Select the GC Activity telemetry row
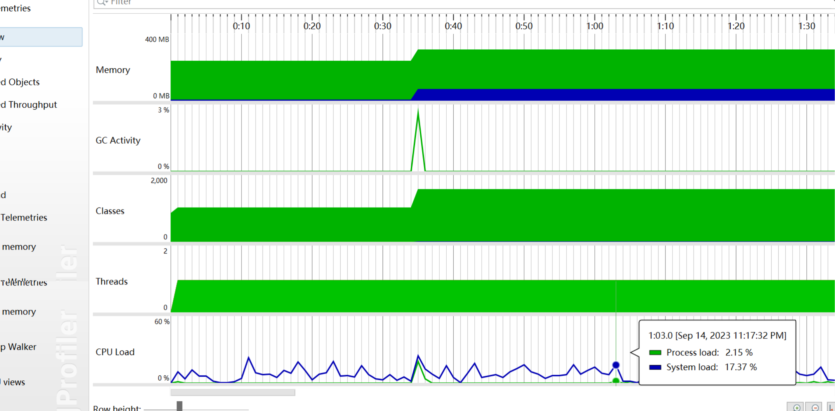 coord(118,141)
